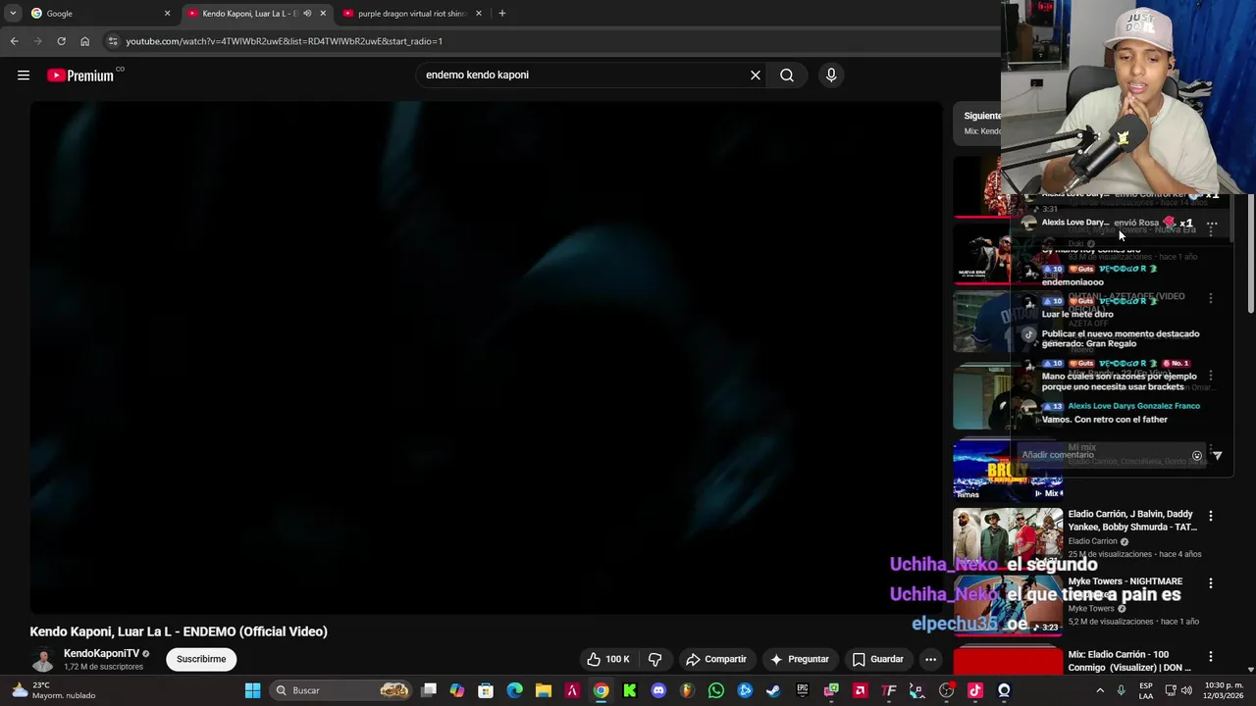The width and height of the screenshot is (1256, 706).
Task: Click the Suscribirme button
Action: (201, 659)
